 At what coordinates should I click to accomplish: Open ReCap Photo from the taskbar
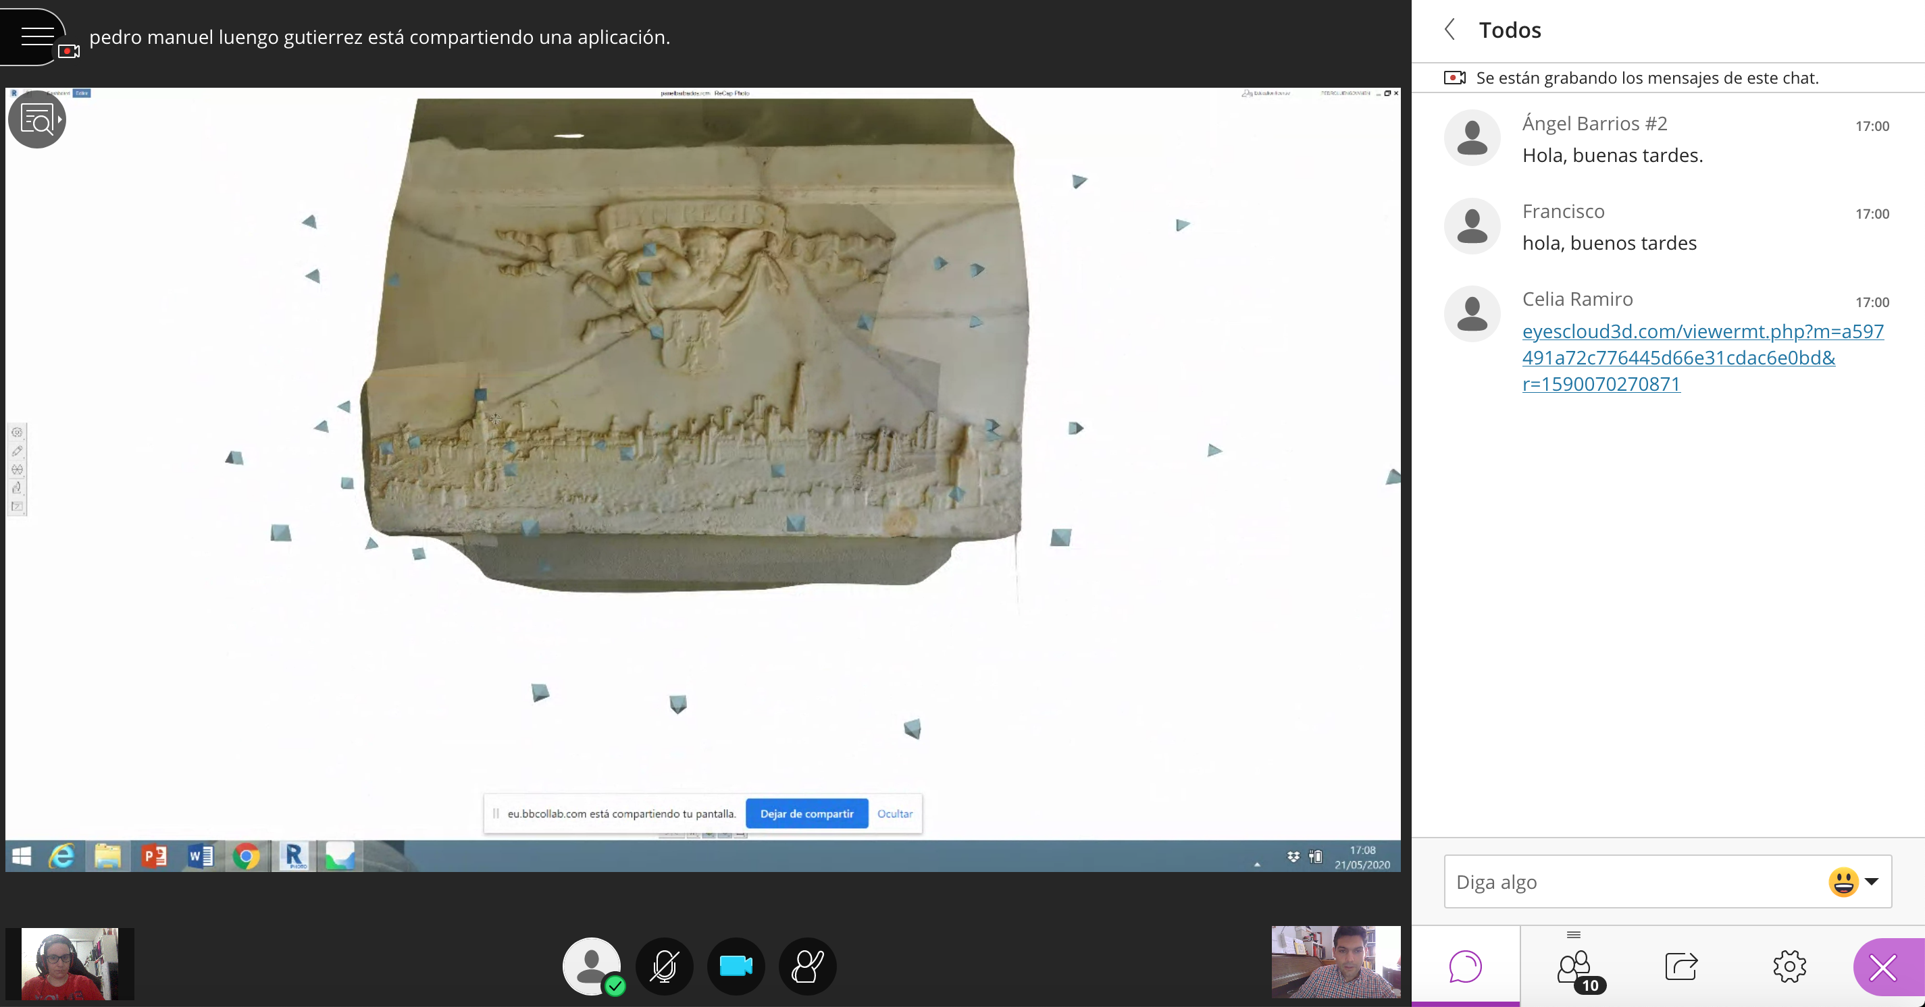click(294, 856)
